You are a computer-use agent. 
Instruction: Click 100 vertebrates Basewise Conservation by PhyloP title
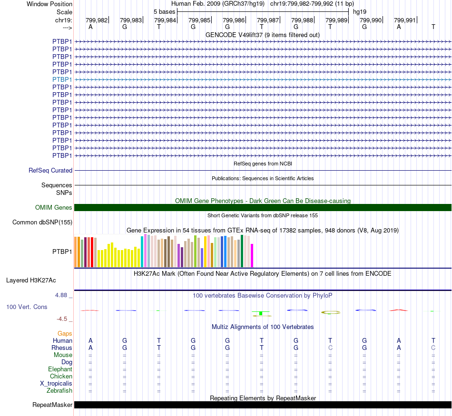pyautogui.click(x=263, y=296)
